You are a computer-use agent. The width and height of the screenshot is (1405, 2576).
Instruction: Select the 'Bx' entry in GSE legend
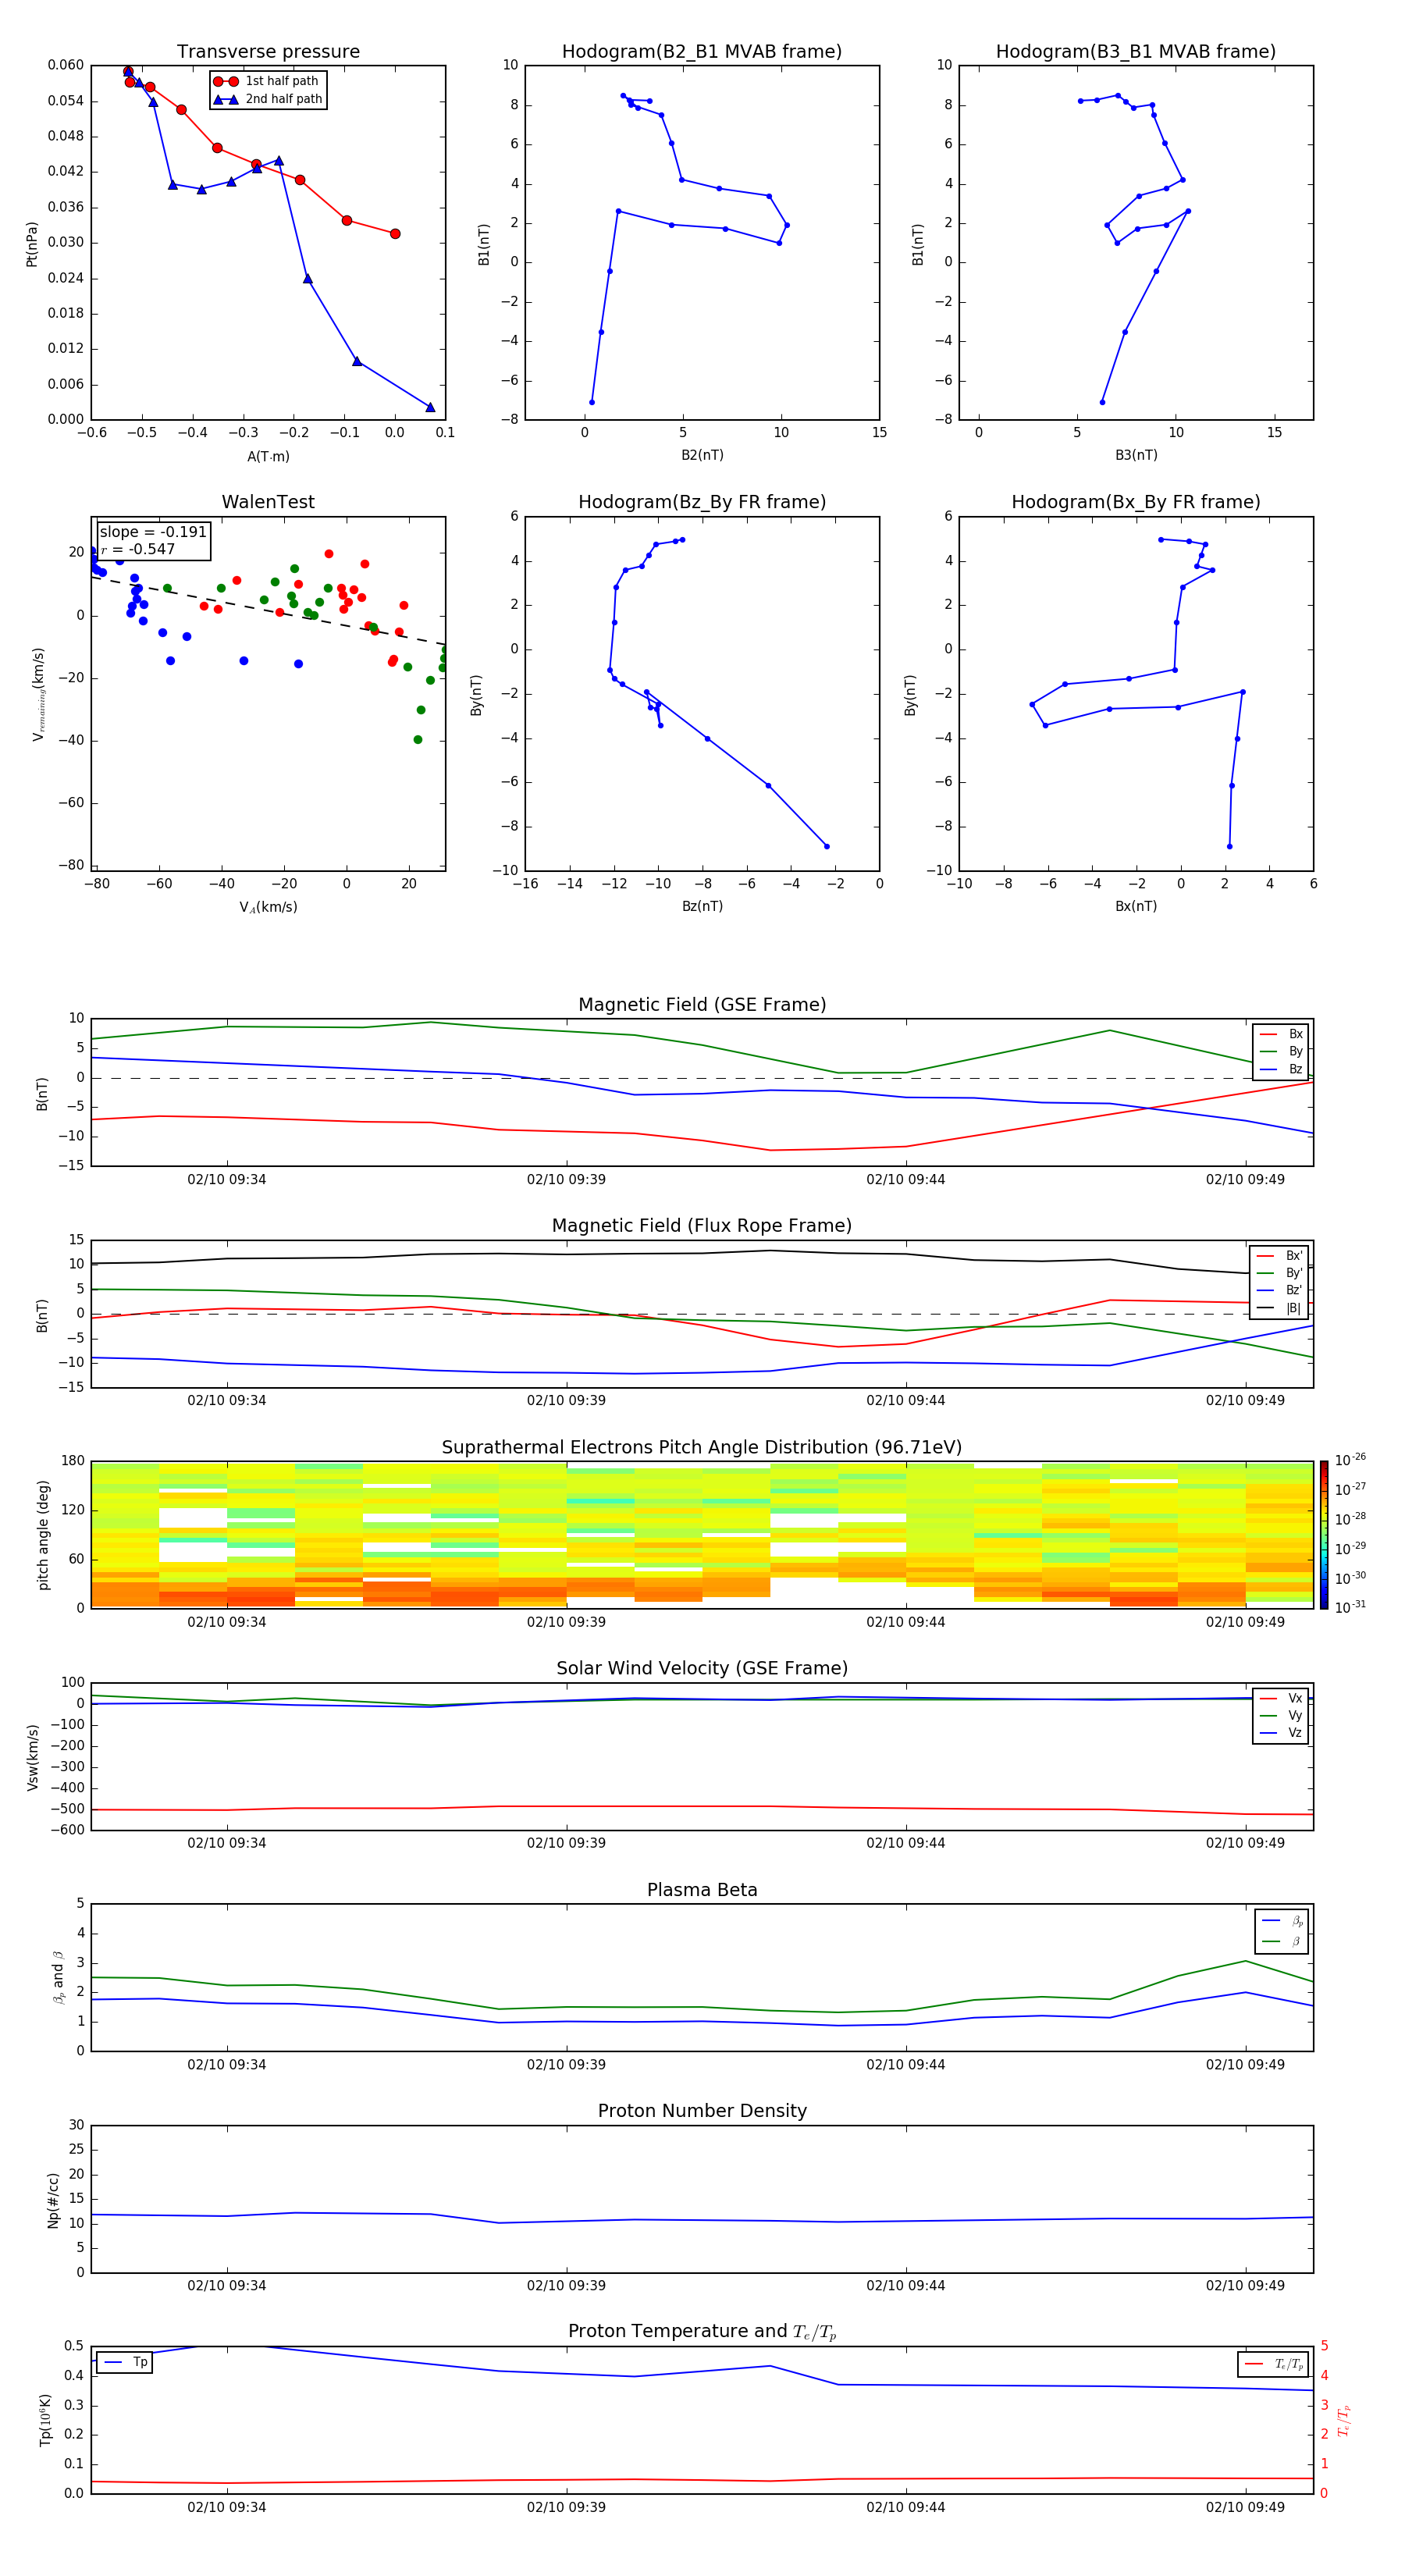1281,1034
